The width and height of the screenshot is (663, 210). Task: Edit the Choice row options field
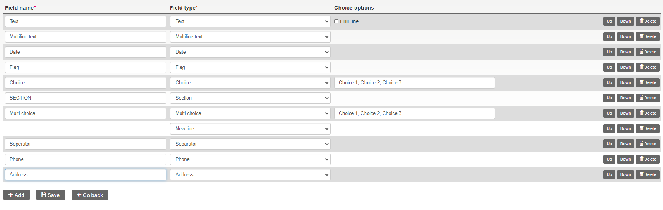point(414,83)
